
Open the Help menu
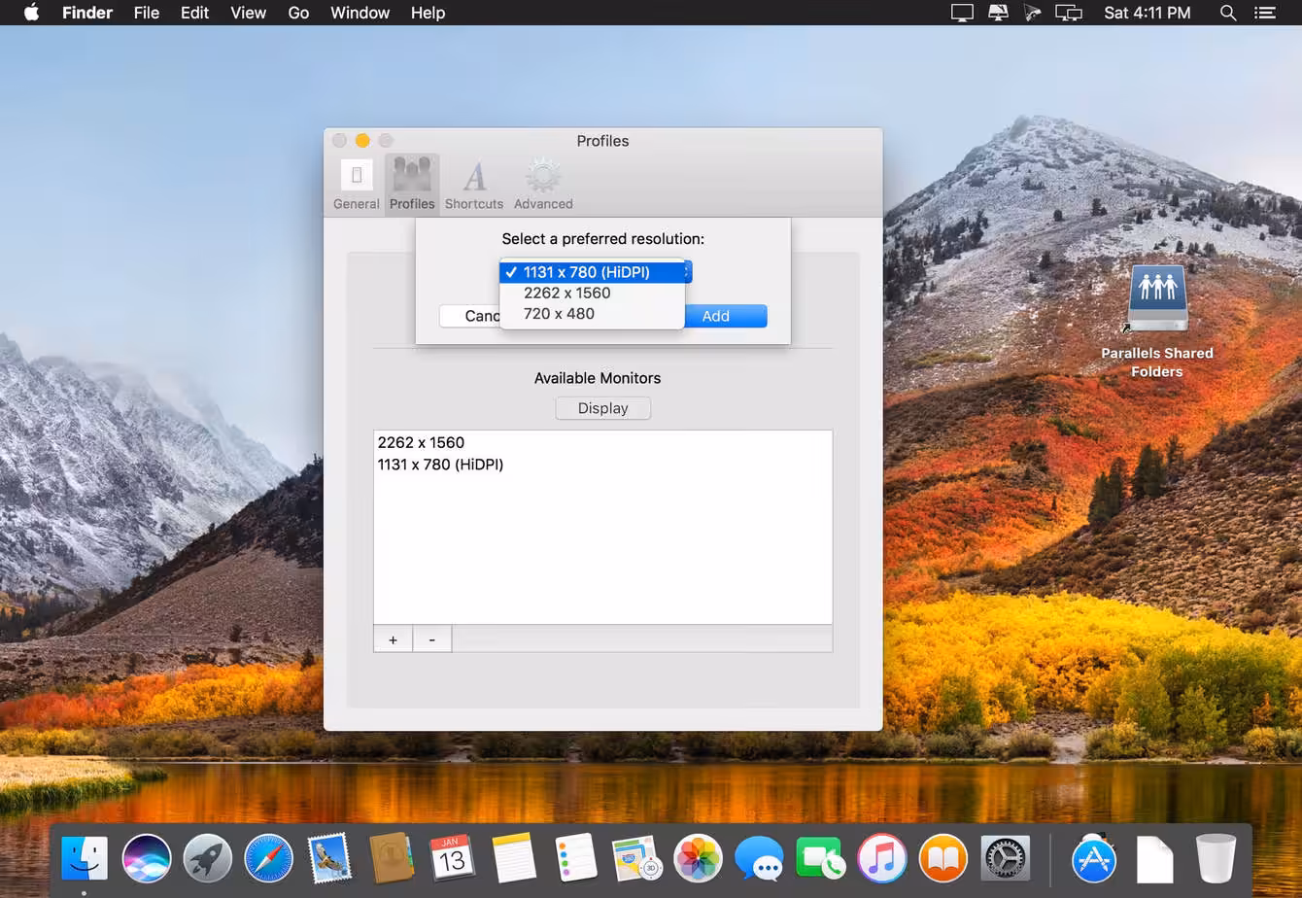click(428, 13)
